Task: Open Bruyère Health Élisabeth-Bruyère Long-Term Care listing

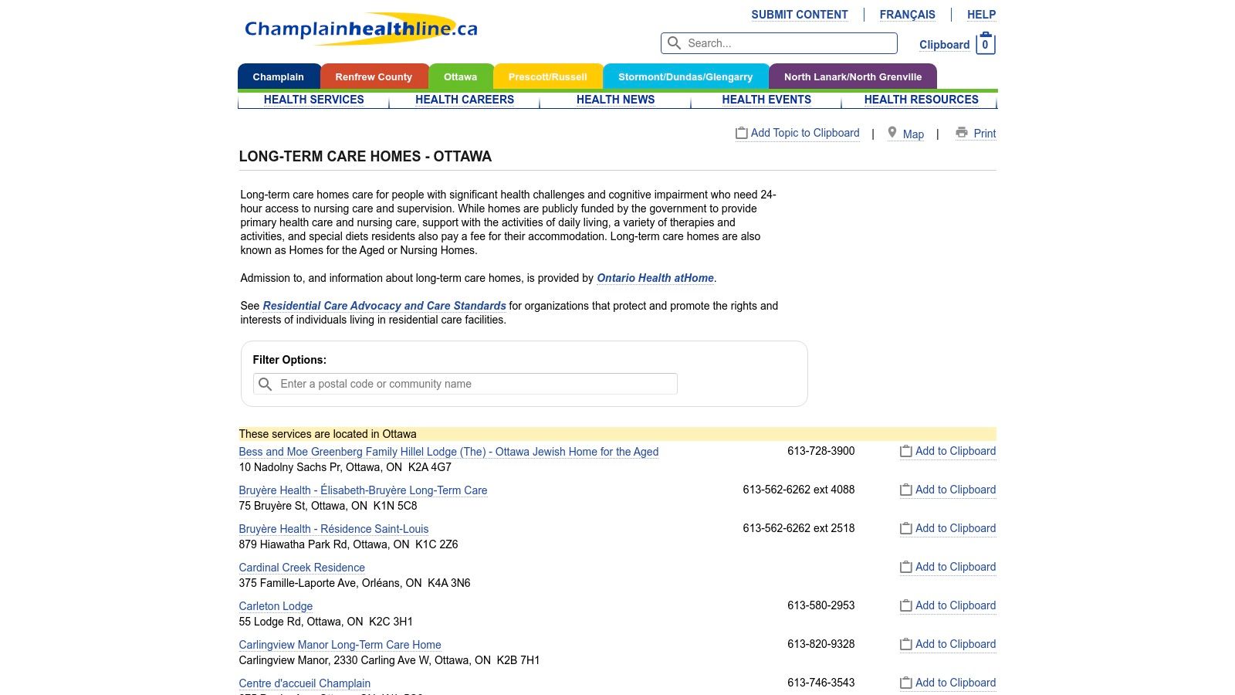Action: (363, 490)
